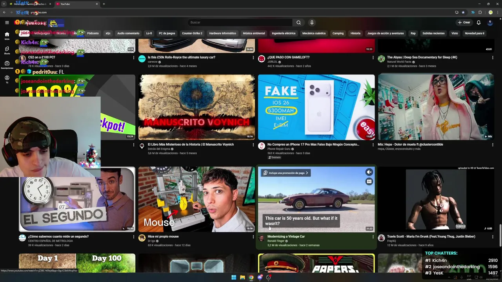The width and height of the screenshot is (502, 282).
Task: Open 'Hice mi propio mouse' title link
Action: click(163, 237)
